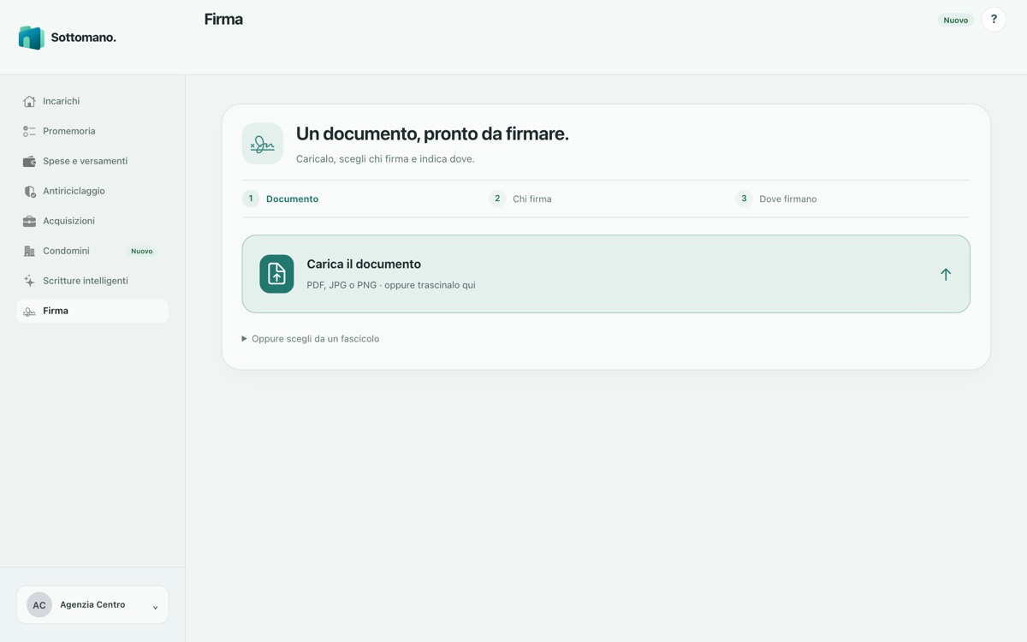The width and height of the screenshot is (1027, 642).
Task: Go to step 2 Chi firma
Action: [x=520, y=199]
